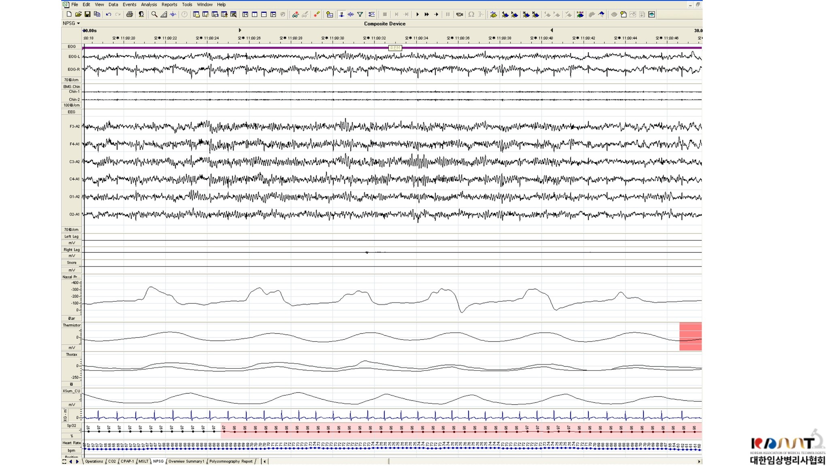Click the funnel filter icon
This screenshot has width=829, height=466.
click(360, 15)
